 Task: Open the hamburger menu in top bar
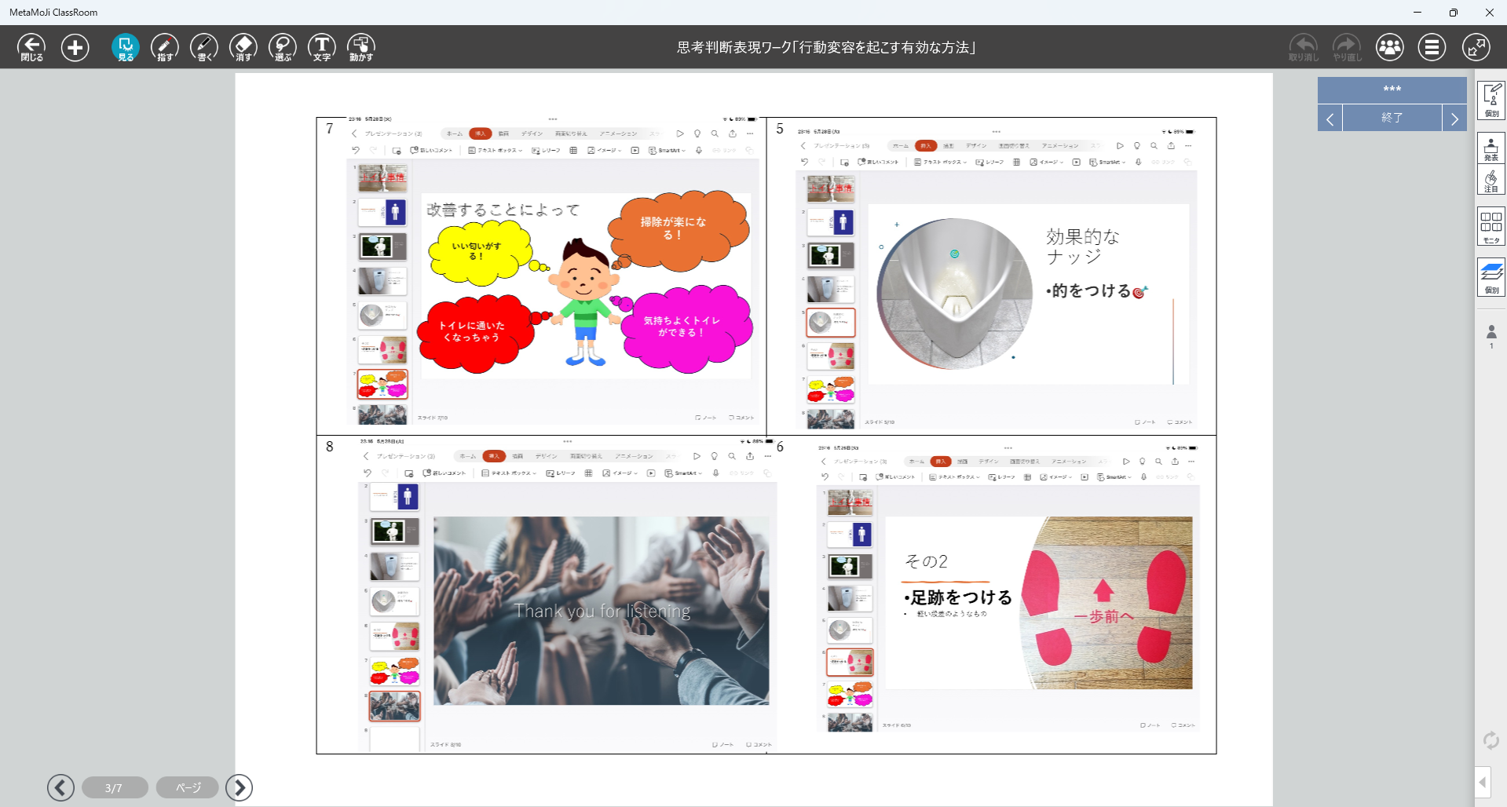1432,47
